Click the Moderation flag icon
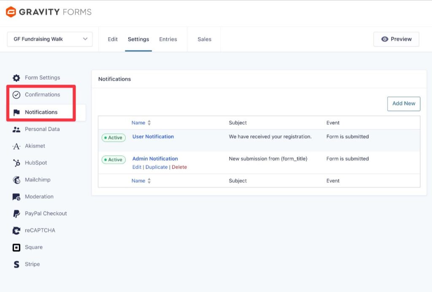 (x=16, y=197)
